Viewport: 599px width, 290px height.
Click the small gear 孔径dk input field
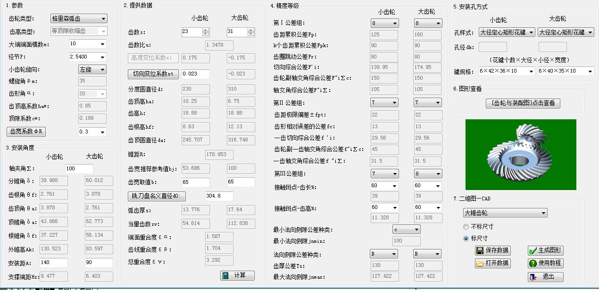pos(493,47)
